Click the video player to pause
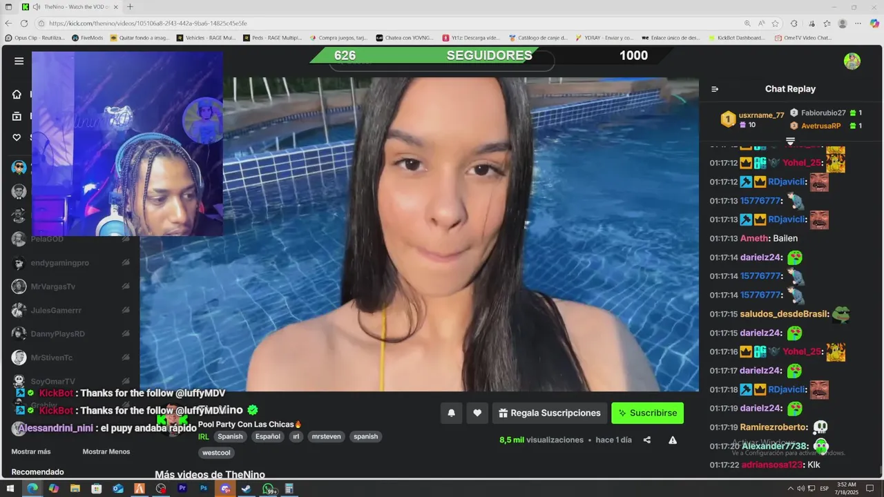The image size is (884, 497). point(419,235)
